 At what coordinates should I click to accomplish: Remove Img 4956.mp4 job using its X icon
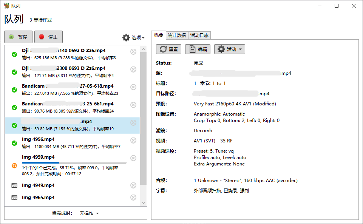coord(133,141)
